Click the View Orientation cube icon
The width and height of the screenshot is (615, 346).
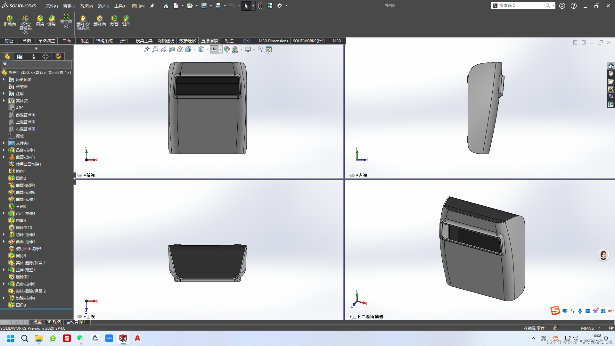(188, 49)
